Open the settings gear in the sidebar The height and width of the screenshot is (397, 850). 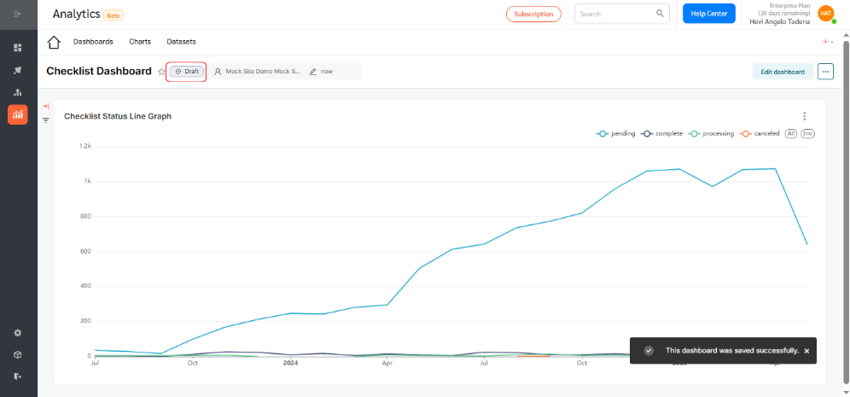(18, 333)
